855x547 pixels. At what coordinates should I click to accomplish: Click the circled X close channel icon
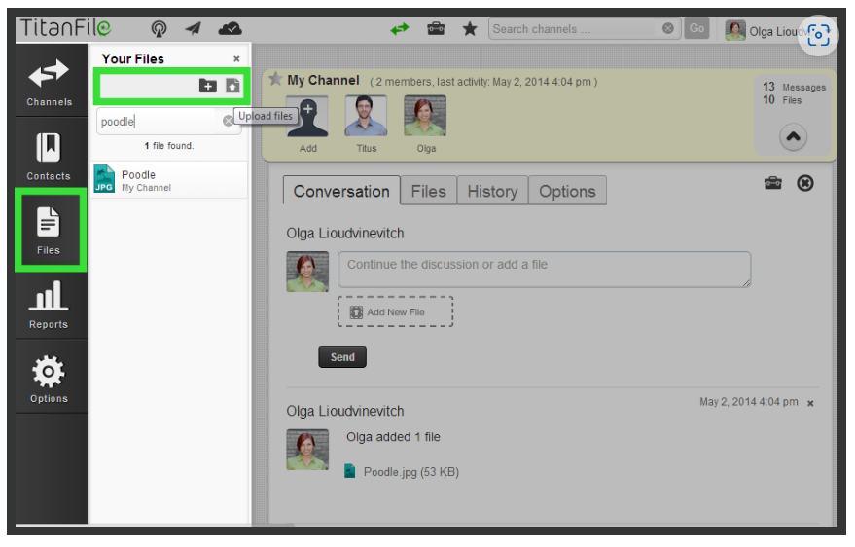click(804, 183)
